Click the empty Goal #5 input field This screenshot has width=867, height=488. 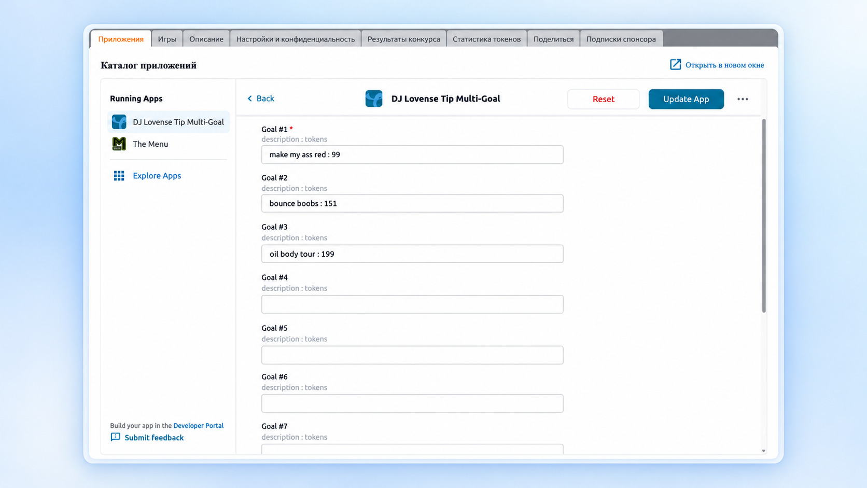412,355
